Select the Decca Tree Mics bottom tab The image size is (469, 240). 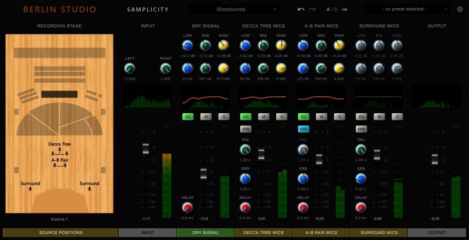pyautogui.click(x=263, y=232)
